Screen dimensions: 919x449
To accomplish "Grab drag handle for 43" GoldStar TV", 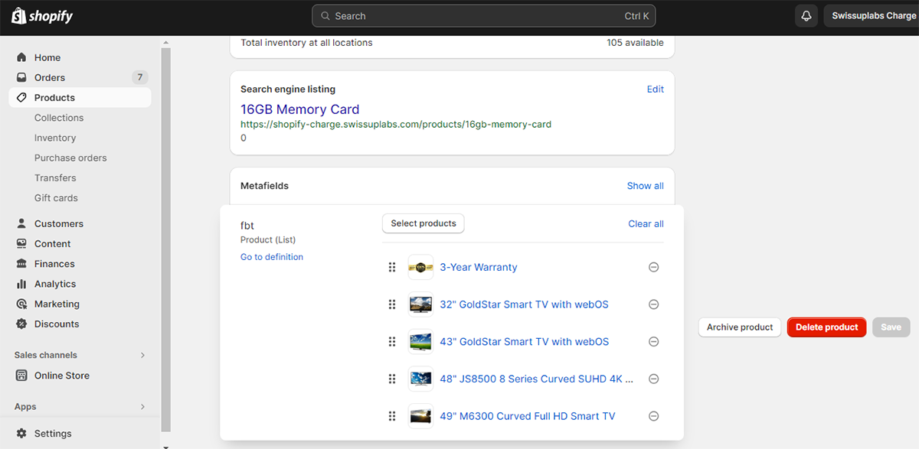I will pos(392,342).
